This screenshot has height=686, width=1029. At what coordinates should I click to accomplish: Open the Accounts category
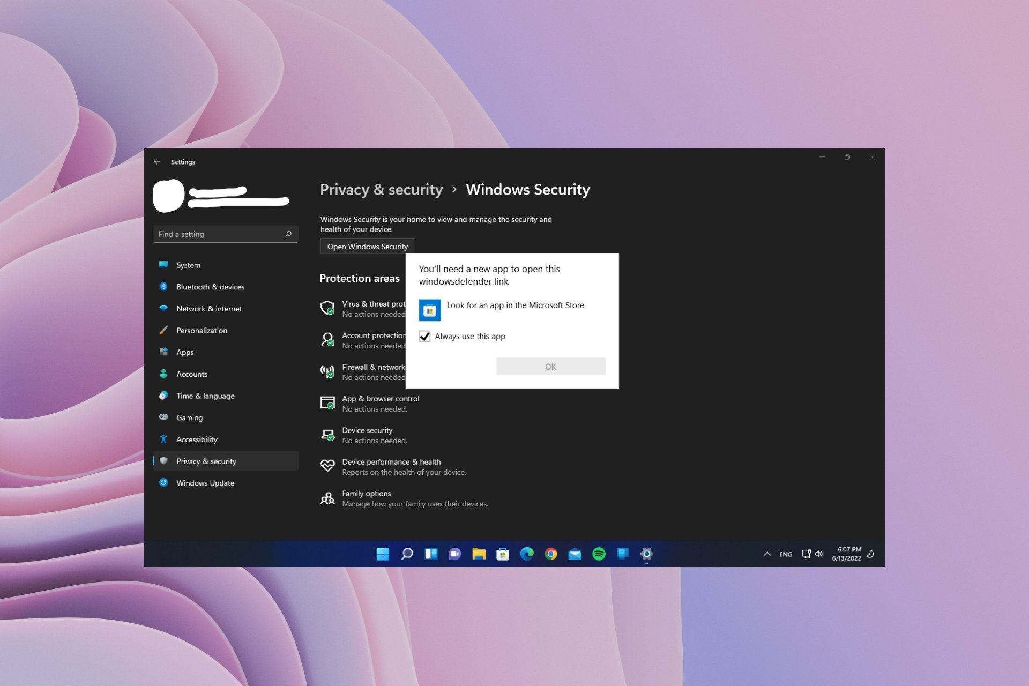point(225,374)
